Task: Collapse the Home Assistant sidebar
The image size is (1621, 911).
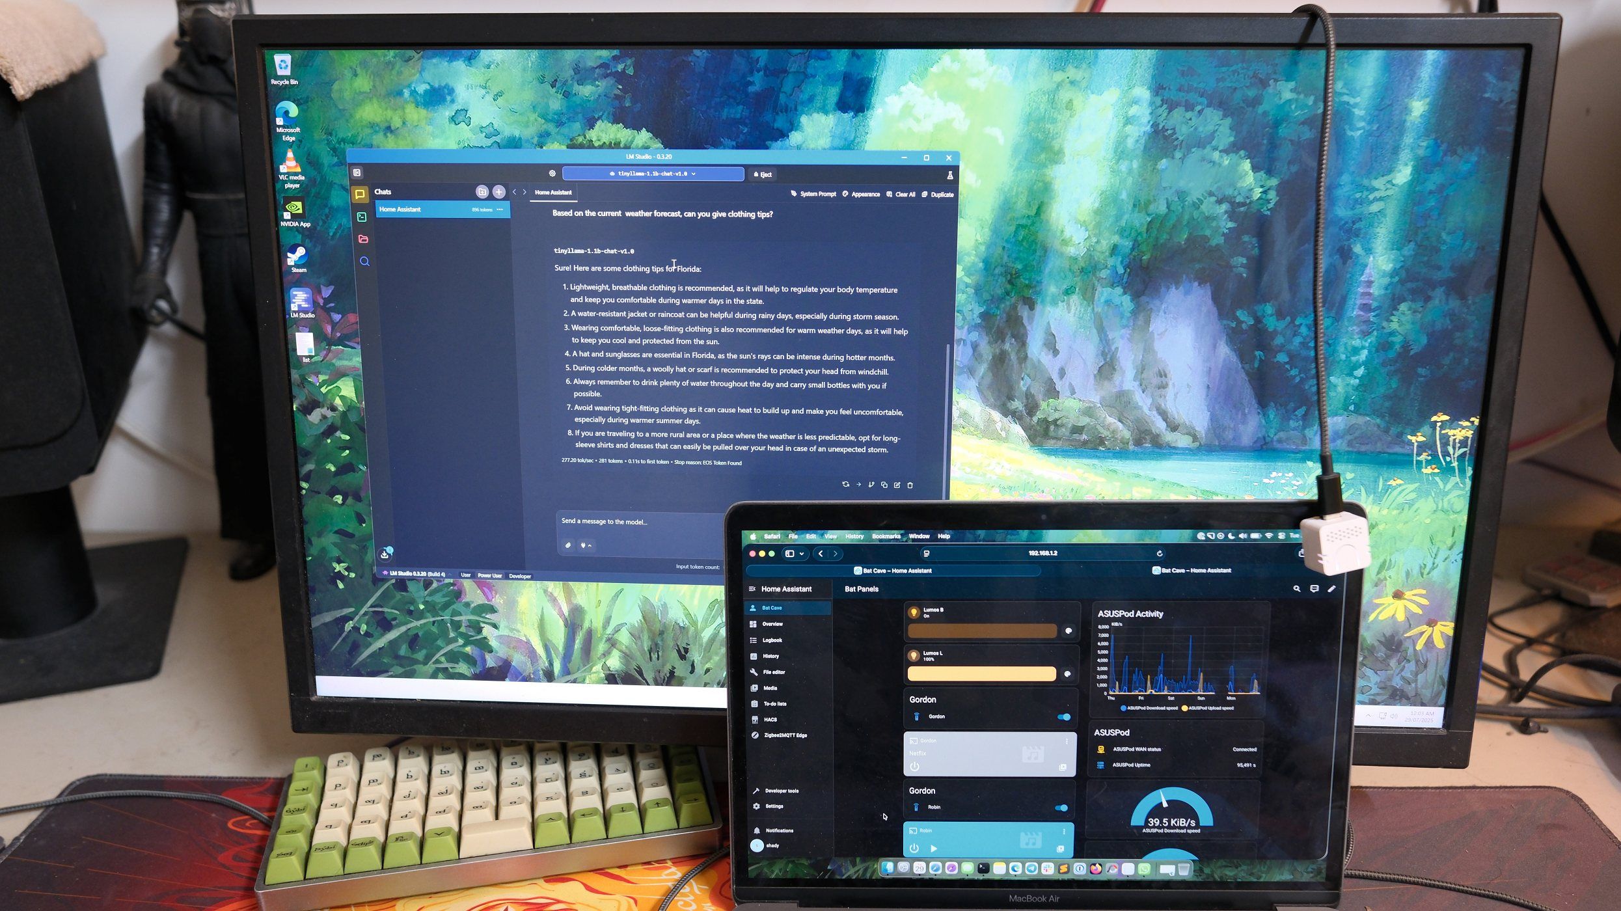Action: click(x=752, y=589)
